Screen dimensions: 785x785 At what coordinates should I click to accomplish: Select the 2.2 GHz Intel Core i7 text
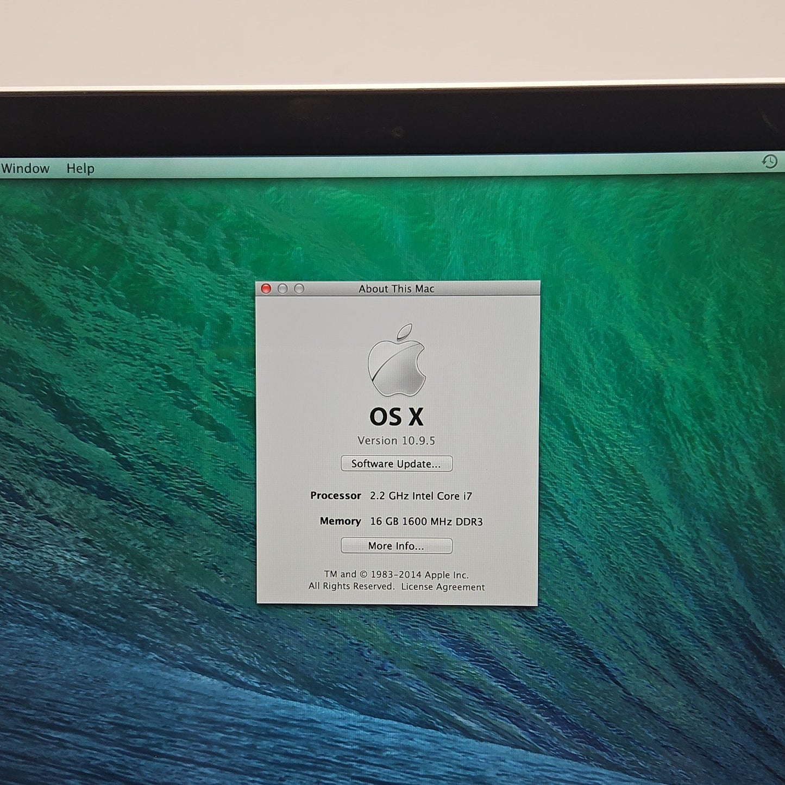[421, 495]
